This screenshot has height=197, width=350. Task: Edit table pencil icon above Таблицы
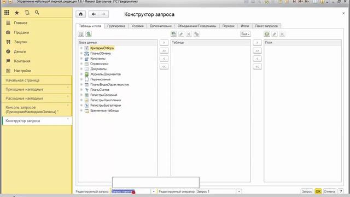coord(181,34)
